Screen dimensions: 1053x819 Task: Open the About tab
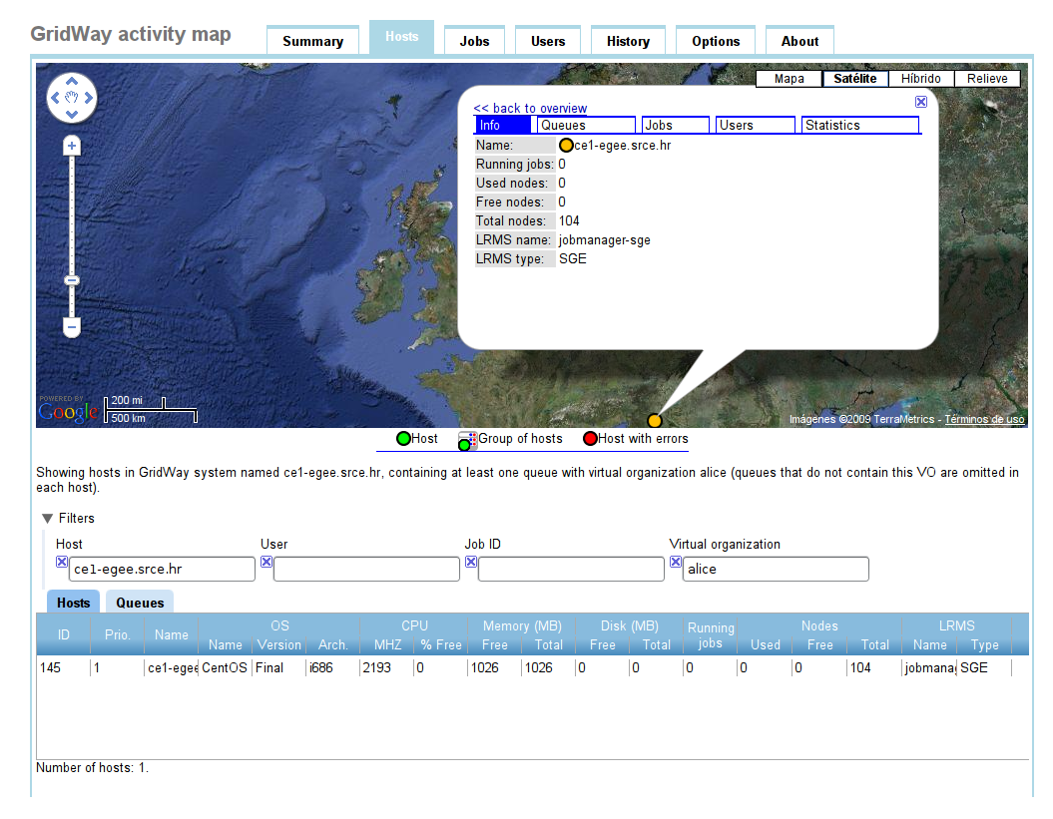[x=799, y=41]
